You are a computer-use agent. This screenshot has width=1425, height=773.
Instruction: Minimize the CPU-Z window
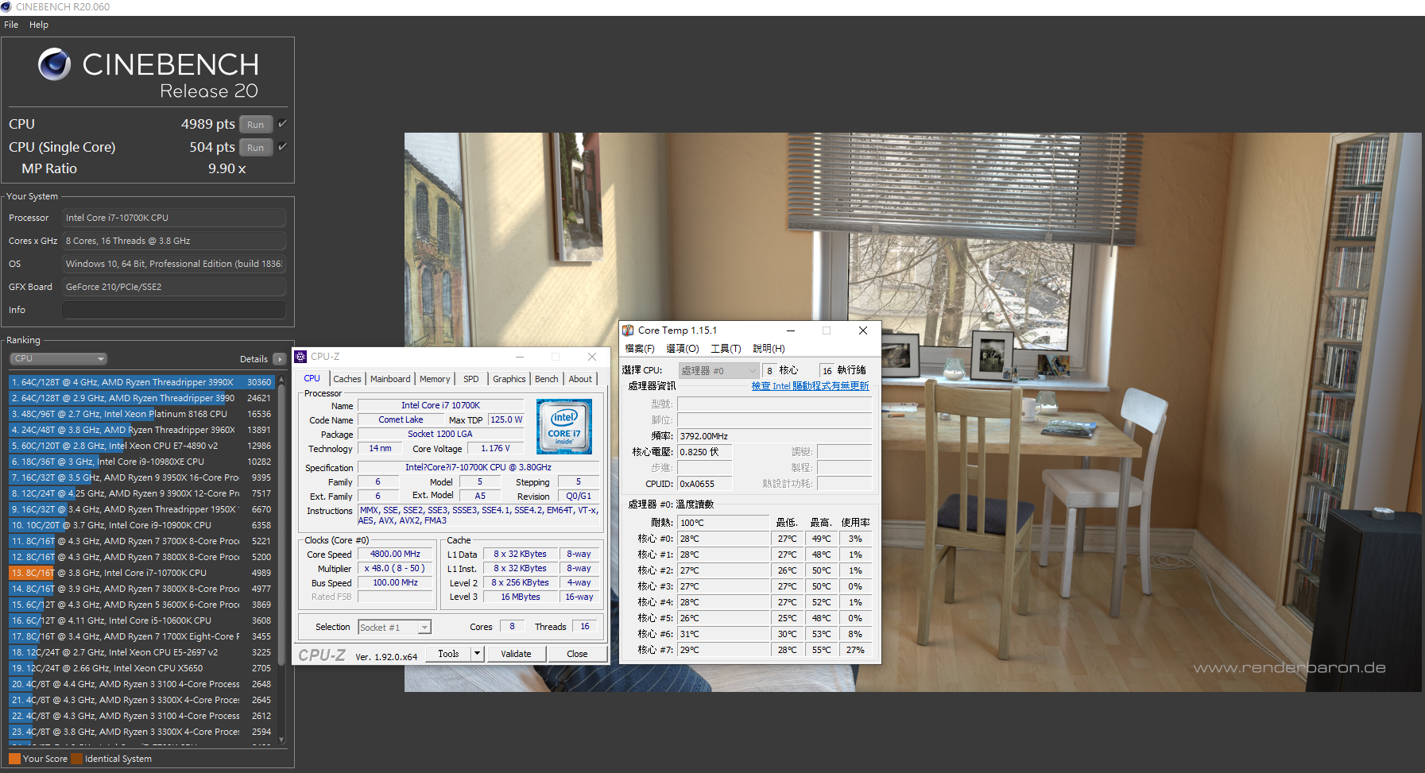click(519, 357)
